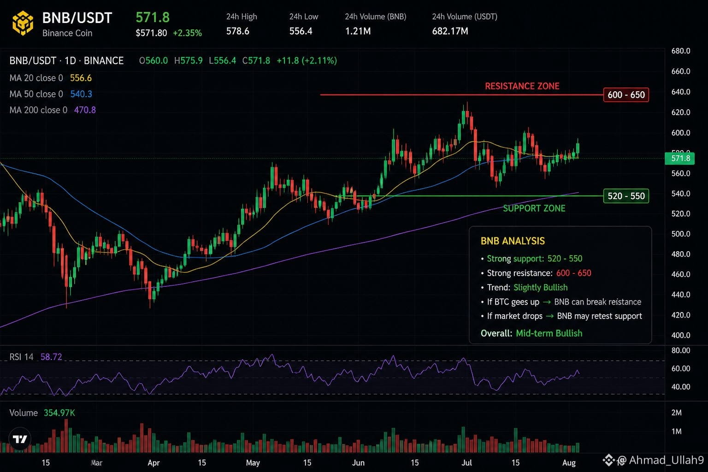Click the SUPPORT ZONE label
This screenshot has width=708, height=472.
[534, 208]
